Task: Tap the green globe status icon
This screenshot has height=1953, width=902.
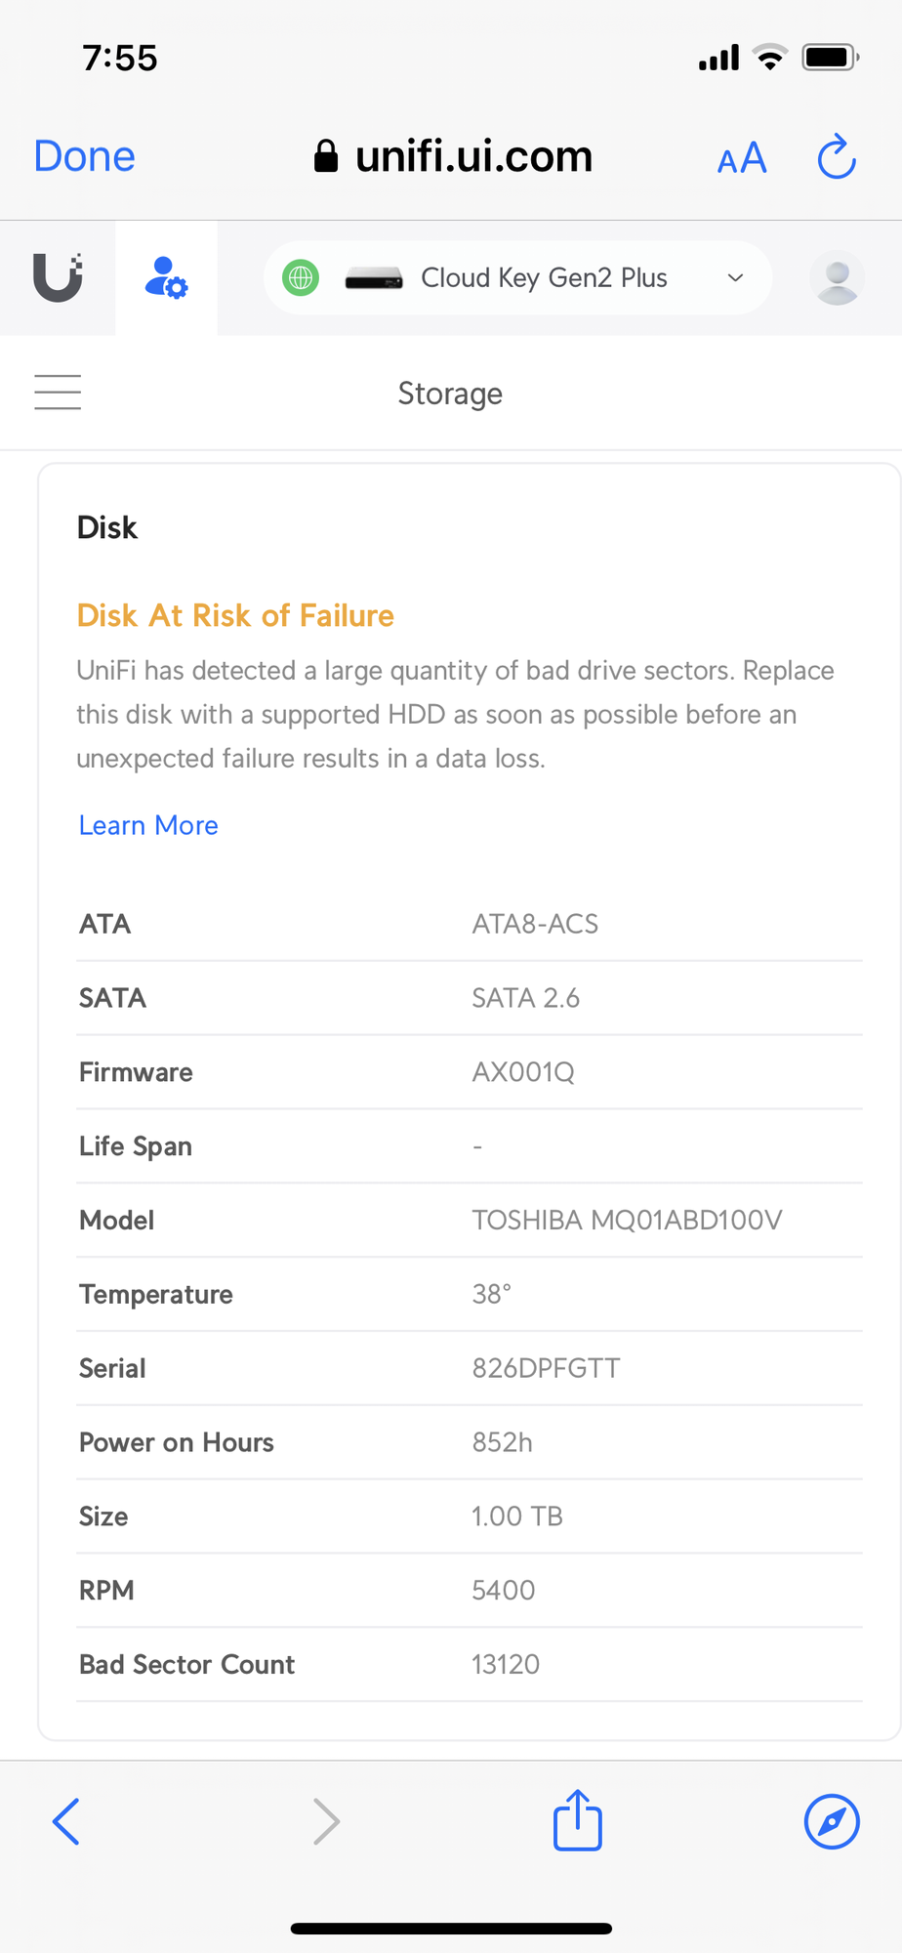Action: pos(301,277)
